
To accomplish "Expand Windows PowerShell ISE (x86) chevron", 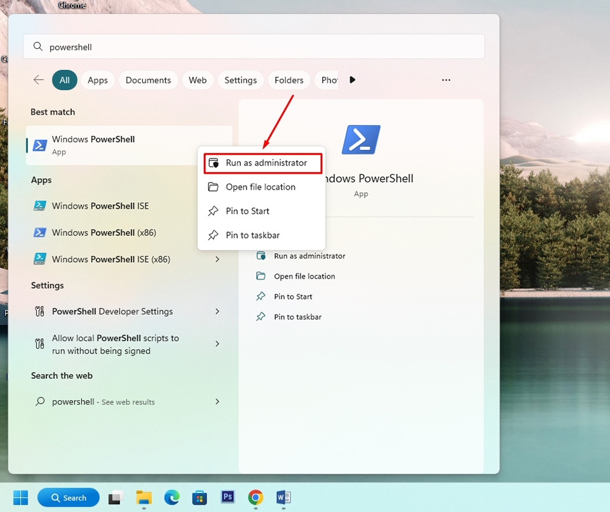I will [x=217, y=259].
